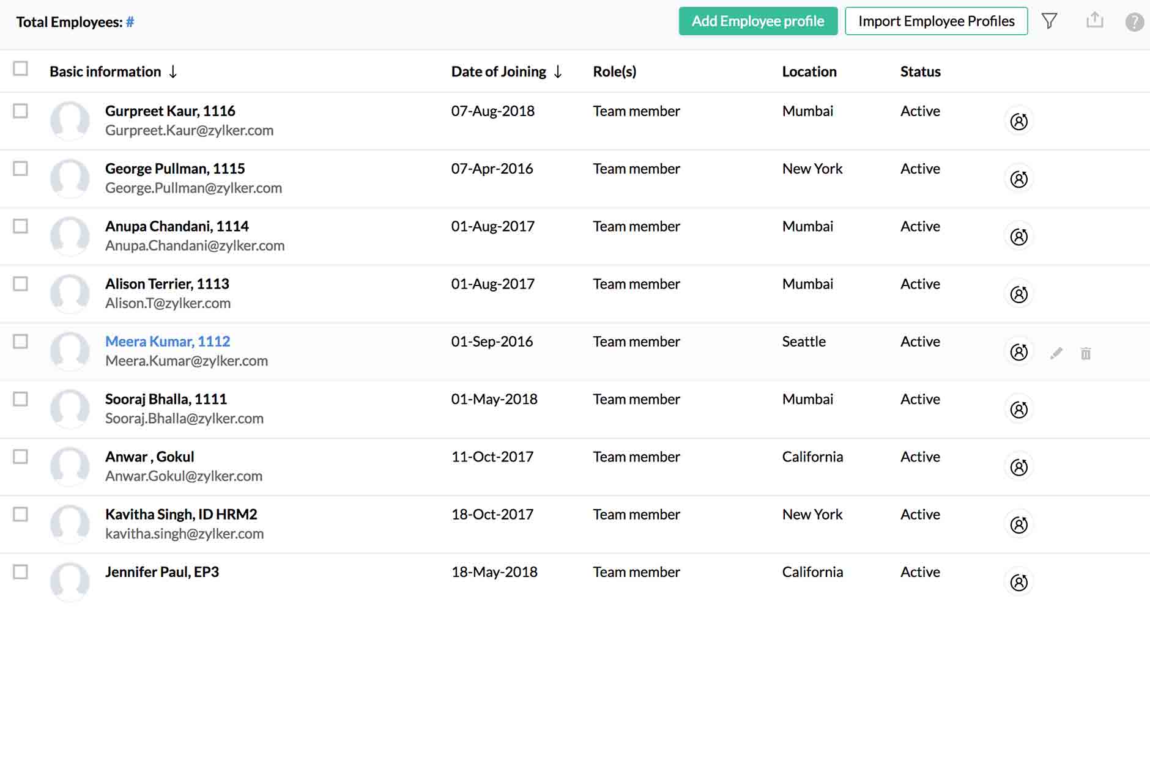Click Gurpreet Kaur's profile avatar thumbnail
1150x764 pixels.
pyautogui.click(x=70, y=120)
